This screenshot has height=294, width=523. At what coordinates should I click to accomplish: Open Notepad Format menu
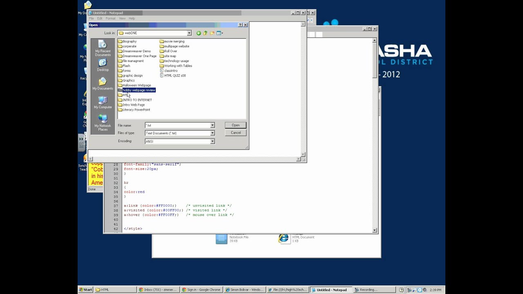click(110, 18)
